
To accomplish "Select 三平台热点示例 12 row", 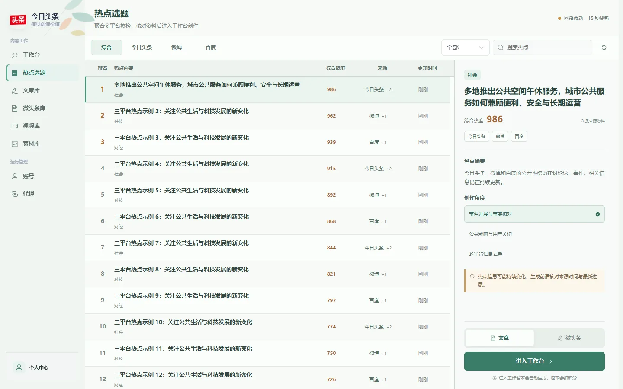I will 267,378.
